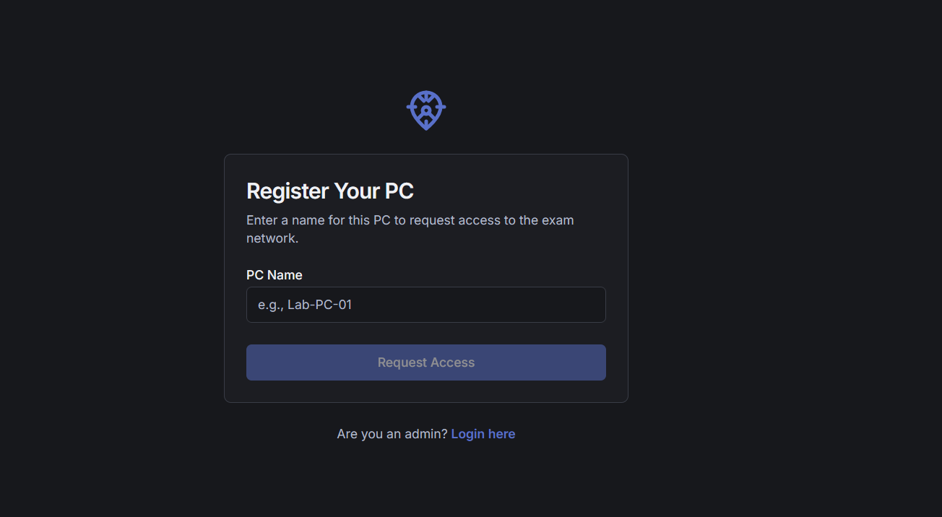Image resolution: width=942 pixels, height=517 pixels.
Task: Click the exam network description text
Action: 410,228
